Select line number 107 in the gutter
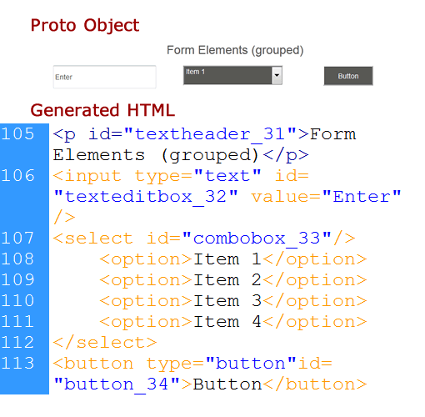 pos(17,239)
